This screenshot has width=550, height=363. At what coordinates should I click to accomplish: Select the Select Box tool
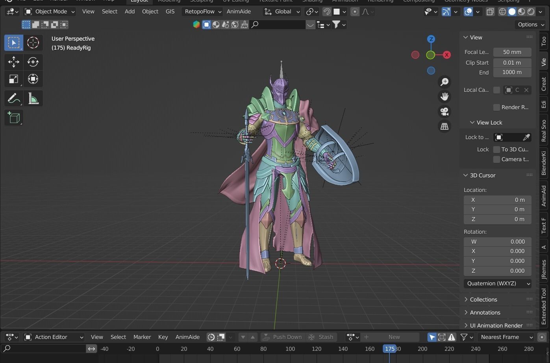(x=14, y=43)
